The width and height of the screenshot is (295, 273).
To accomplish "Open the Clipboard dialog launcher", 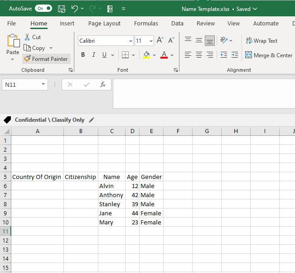I will (x=71, y=70).
